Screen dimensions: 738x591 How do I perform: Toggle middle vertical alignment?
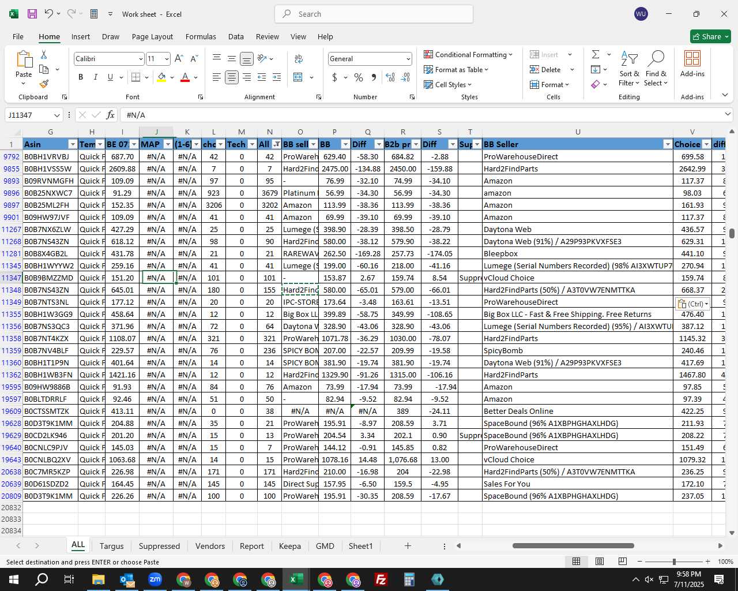pos(232,58)
